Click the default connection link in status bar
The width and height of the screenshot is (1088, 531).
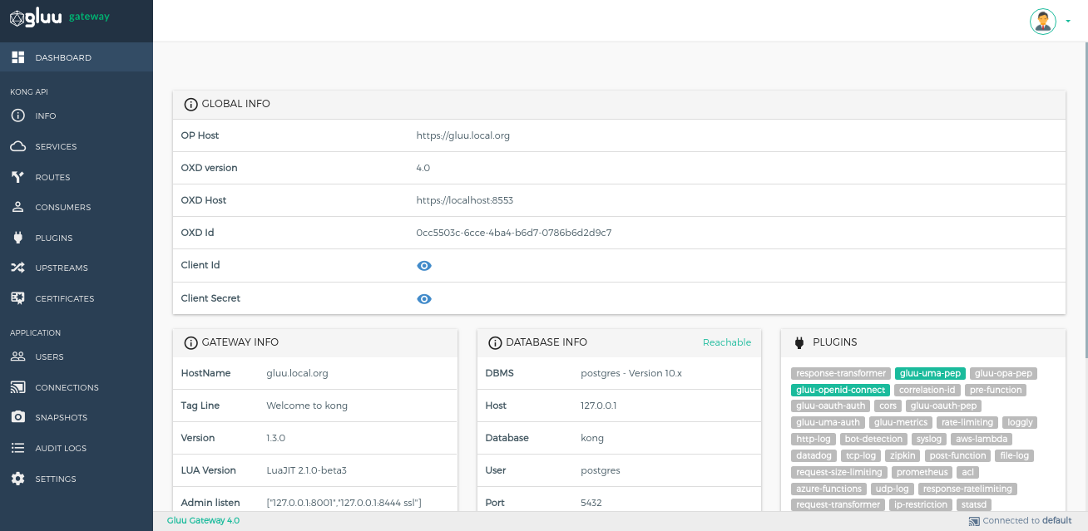[1056, 521]
